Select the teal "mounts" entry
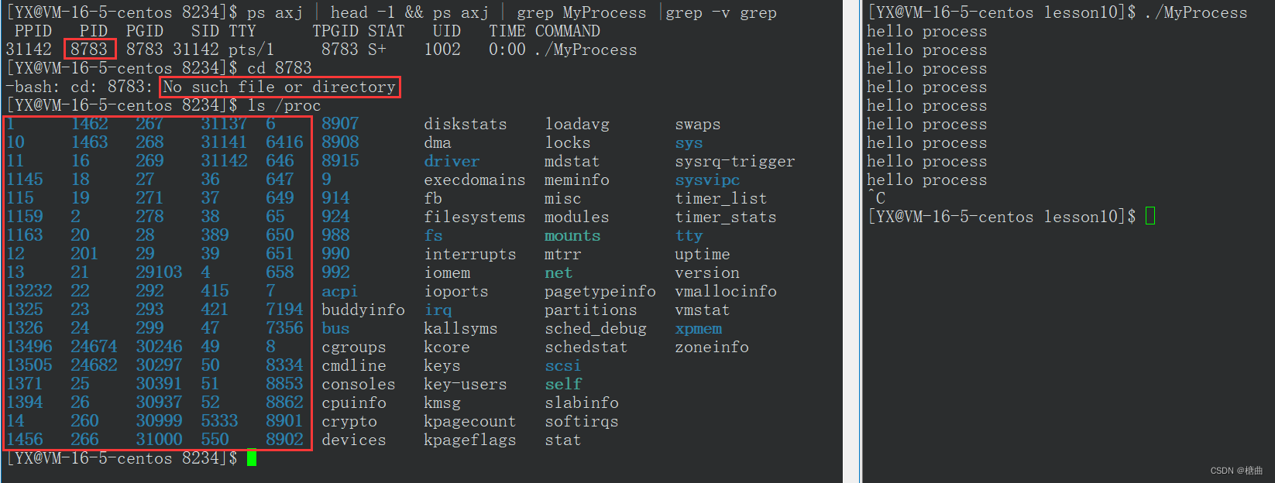This screenshot has width=1275, height=483. 572,235
